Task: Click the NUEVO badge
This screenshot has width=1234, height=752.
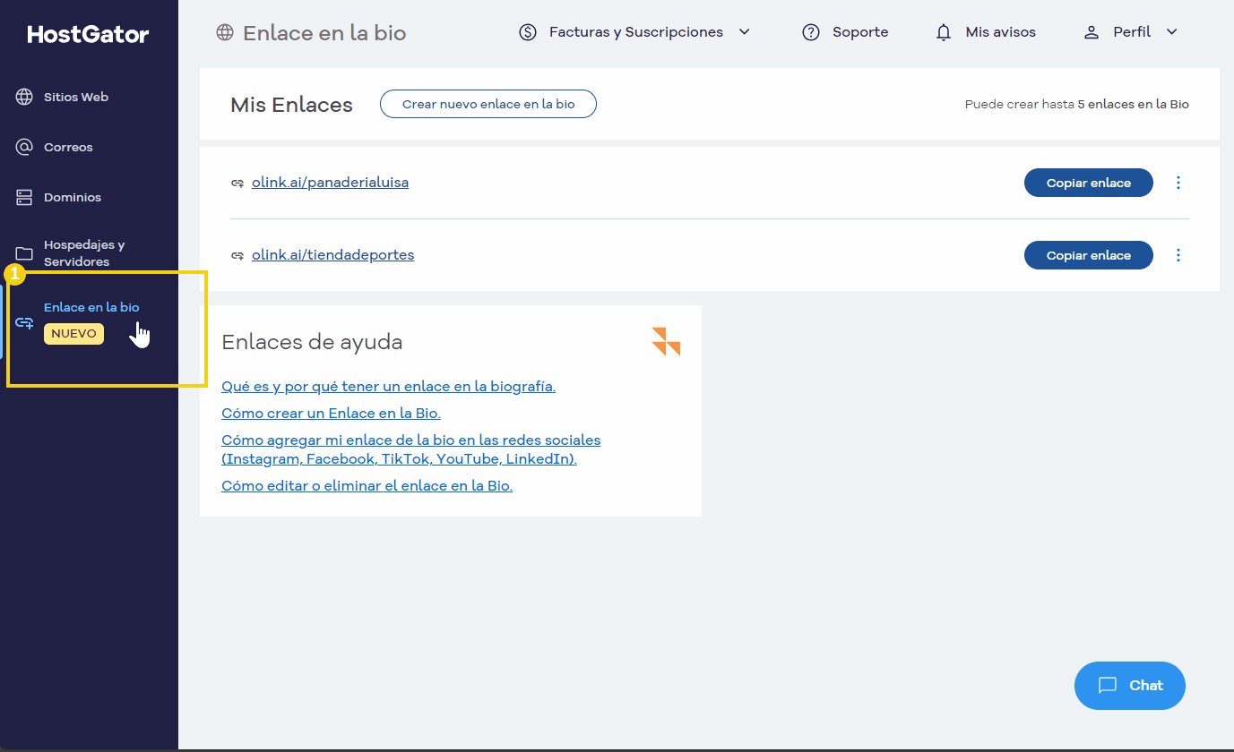Action: 73,333
